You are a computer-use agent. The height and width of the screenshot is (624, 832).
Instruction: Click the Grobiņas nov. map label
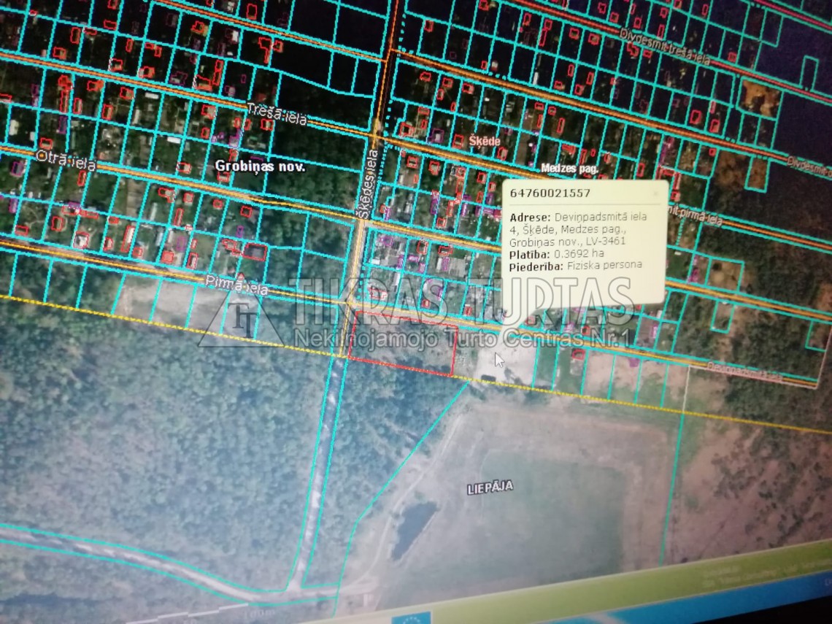(260, 166)
